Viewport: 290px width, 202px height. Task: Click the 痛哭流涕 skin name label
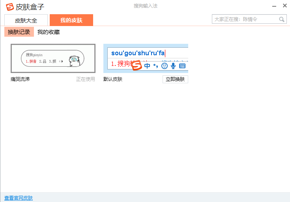click(x=20, y=79)
